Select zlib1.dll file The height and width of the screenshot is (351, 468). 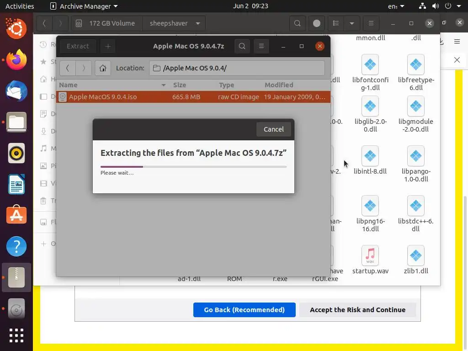(416, 260)
